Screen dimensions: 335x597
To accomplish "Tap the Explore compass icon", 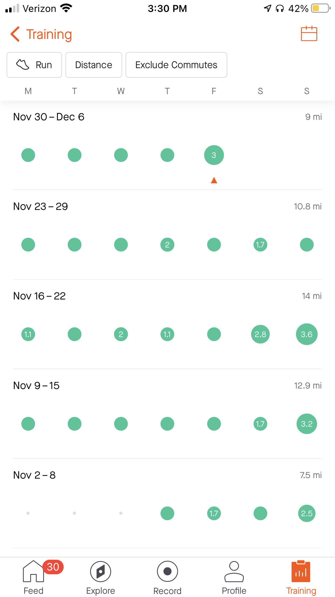I will (x=100, y=571).
